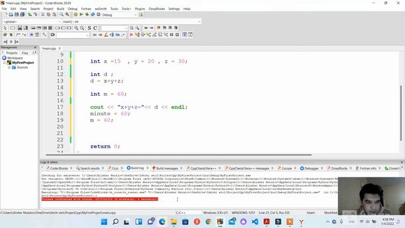Click the Replace toolbar icon
This screenshot has width=405, height=228.
(x=67, y=15)
